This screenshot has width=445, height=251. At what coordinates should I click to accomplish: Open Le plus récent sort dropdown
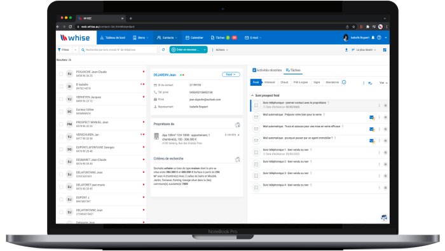[x=364, y=50]
